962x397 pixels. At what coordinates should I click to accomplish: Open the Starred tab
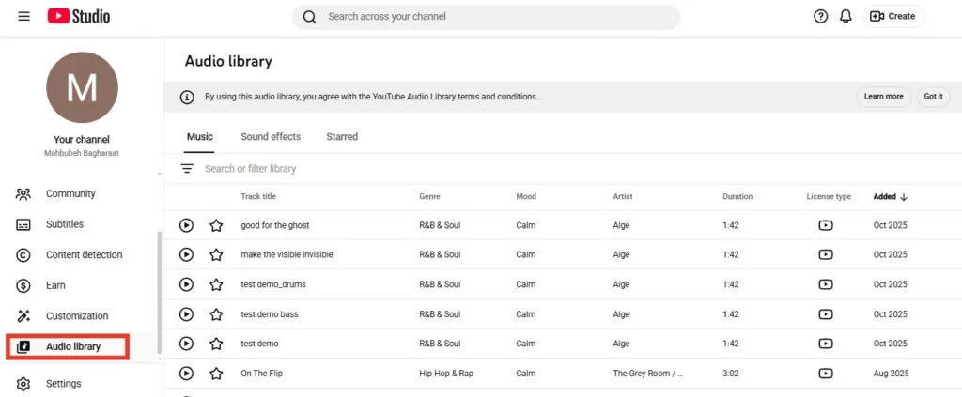pyautogui.click(x=342, y=137)
